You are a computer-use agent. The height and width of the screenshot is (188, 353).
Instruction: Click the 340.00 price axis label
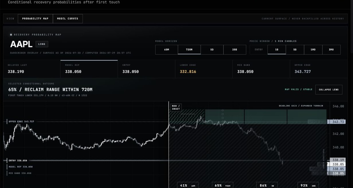pos(338,147)
